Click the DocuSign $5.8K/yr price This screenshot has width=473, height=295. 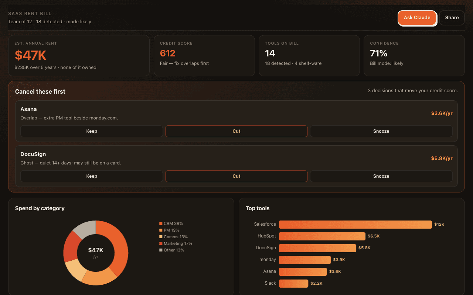(442, 158)
